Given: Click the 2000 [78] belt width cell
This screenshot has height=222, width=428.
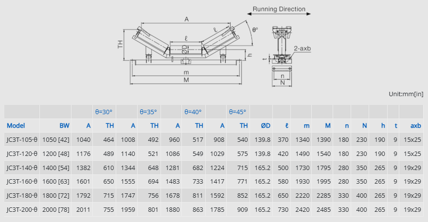Looking at the screenshot, I should click(56, 209).
